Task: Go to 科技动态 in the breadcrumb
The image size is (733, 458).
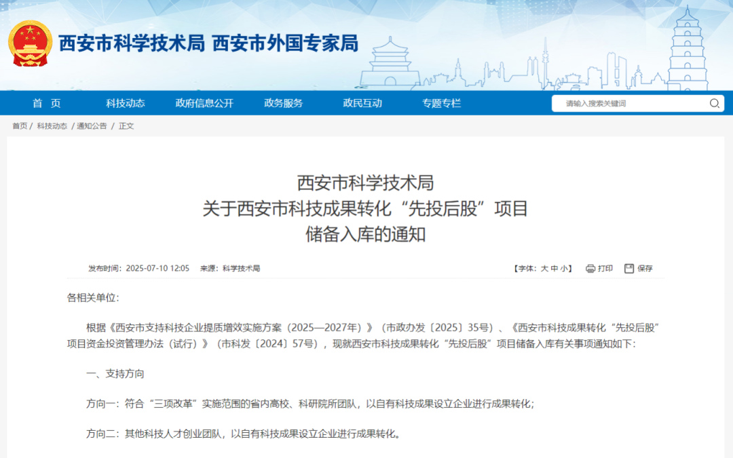Action: coord(52,126)
